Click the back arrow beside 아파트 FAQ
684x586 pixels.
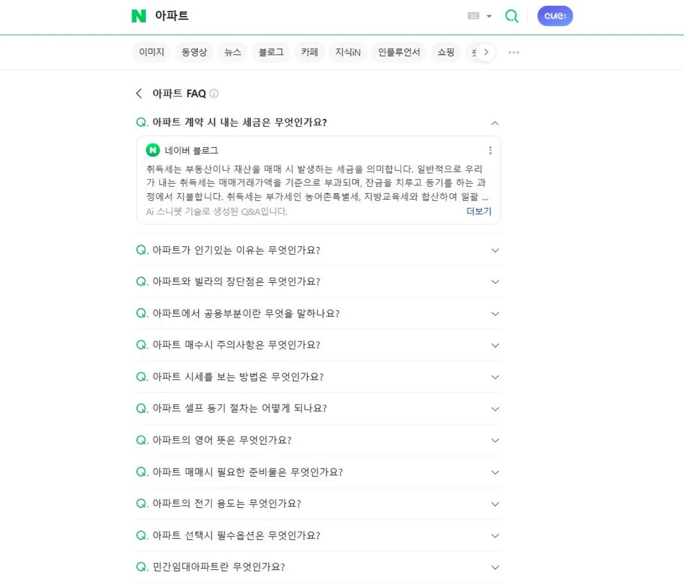tap(138, 93)
